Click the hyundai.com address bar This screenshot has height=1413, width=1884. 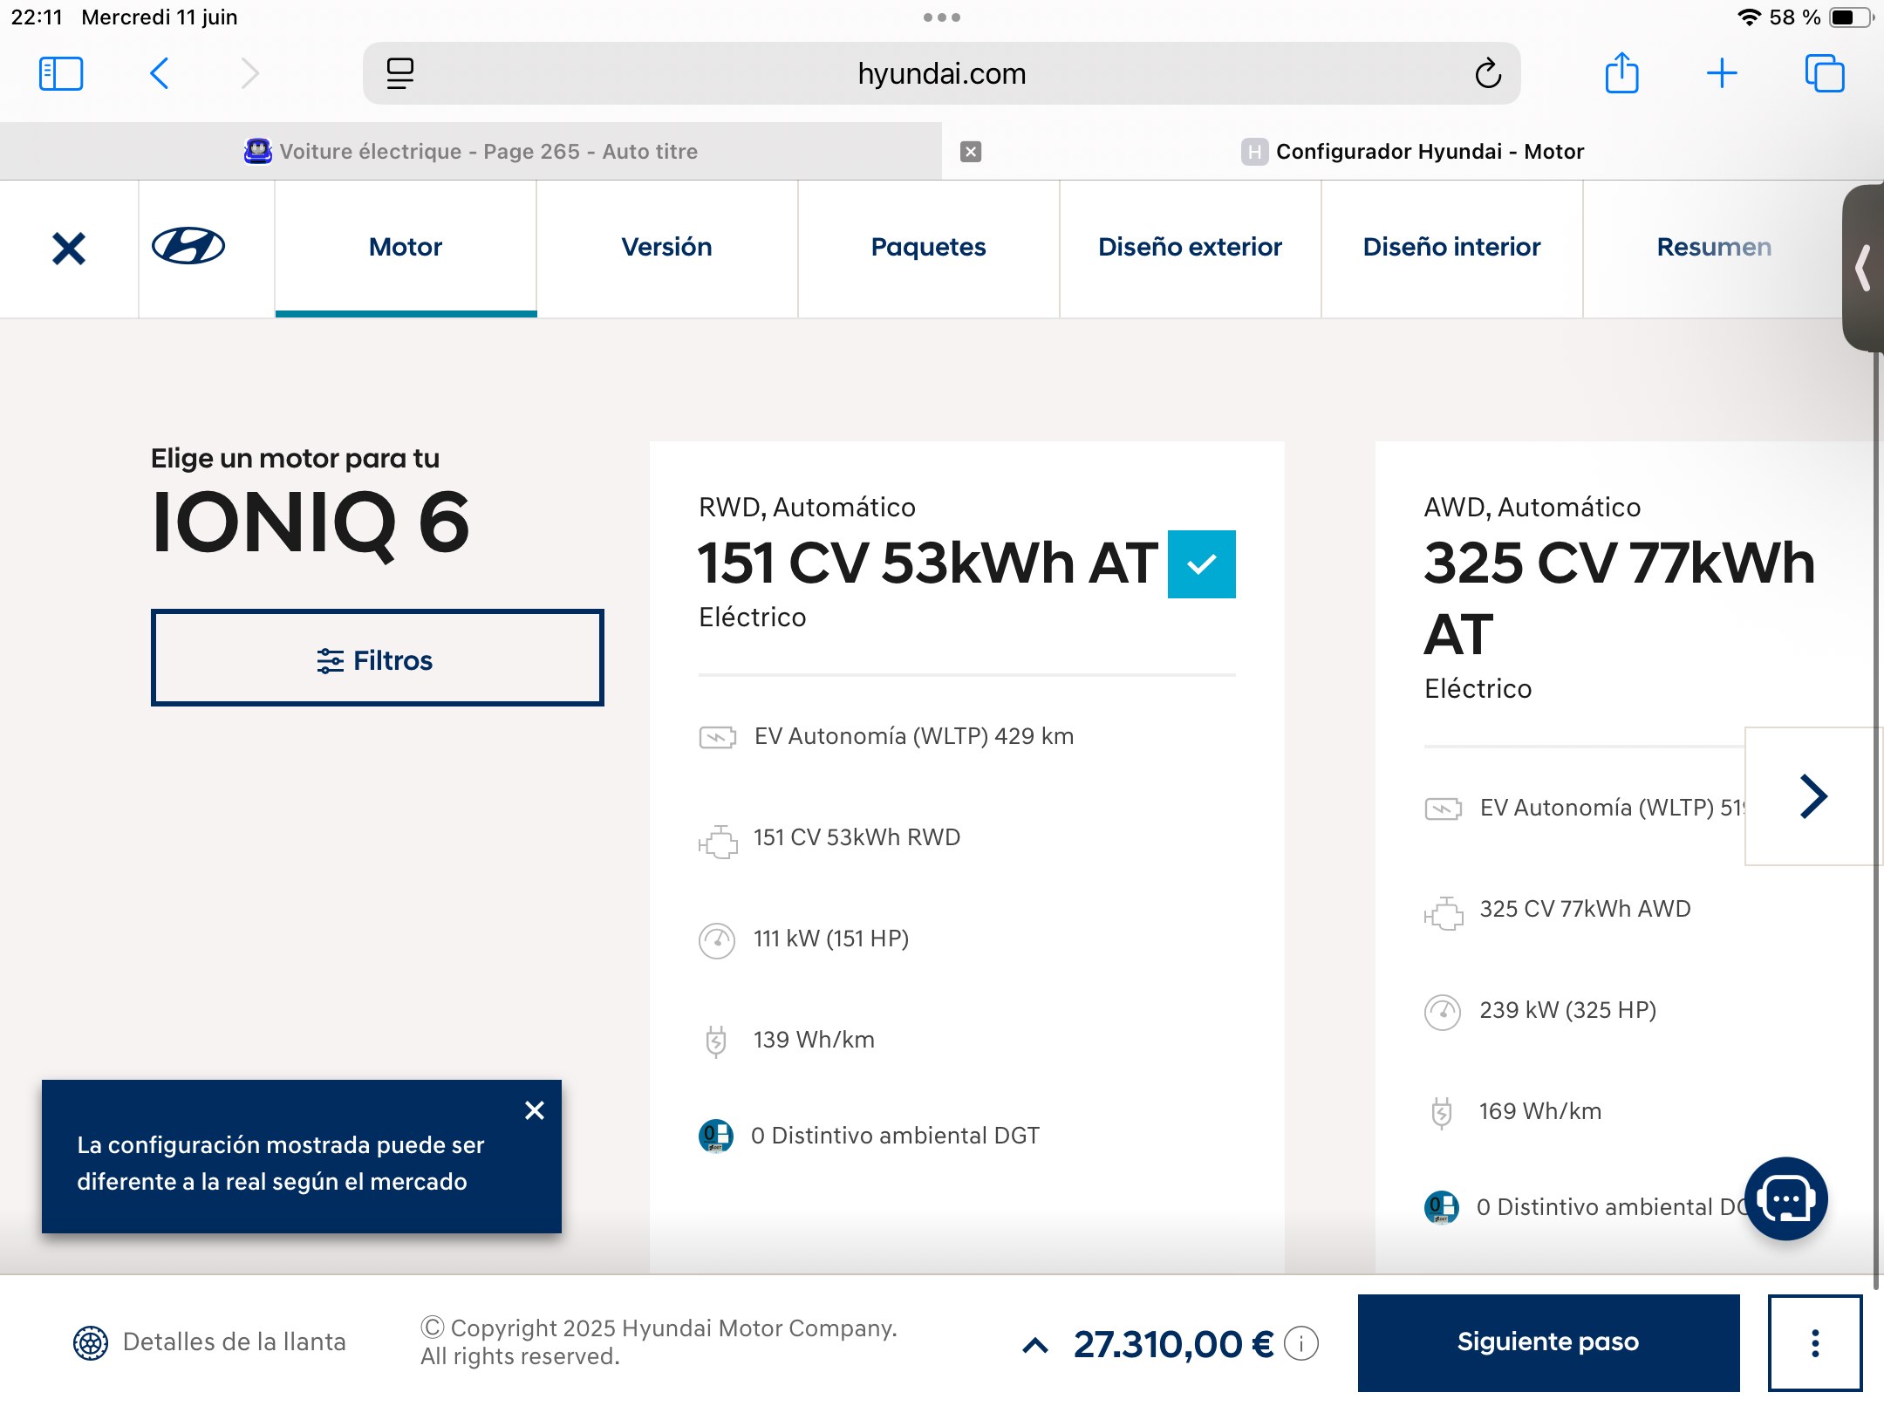pos(942,73)
